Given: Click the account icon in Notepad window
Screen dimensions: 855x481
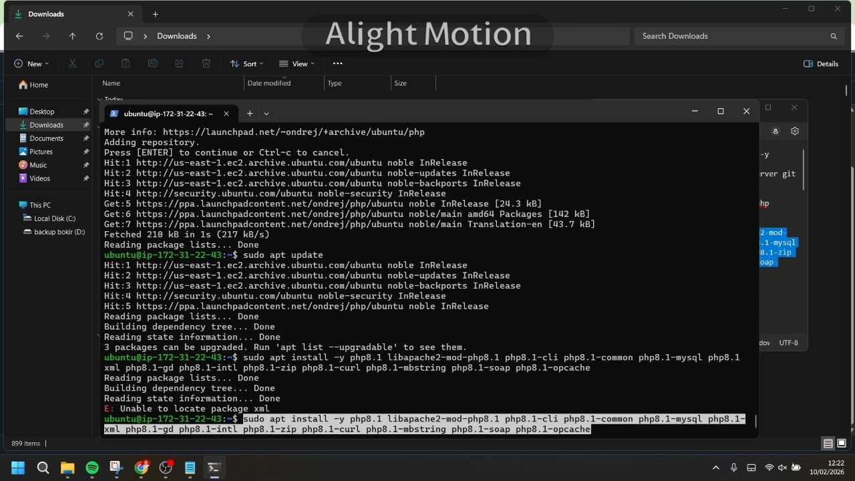Looking at the screenshot, I should coord(776,131).
